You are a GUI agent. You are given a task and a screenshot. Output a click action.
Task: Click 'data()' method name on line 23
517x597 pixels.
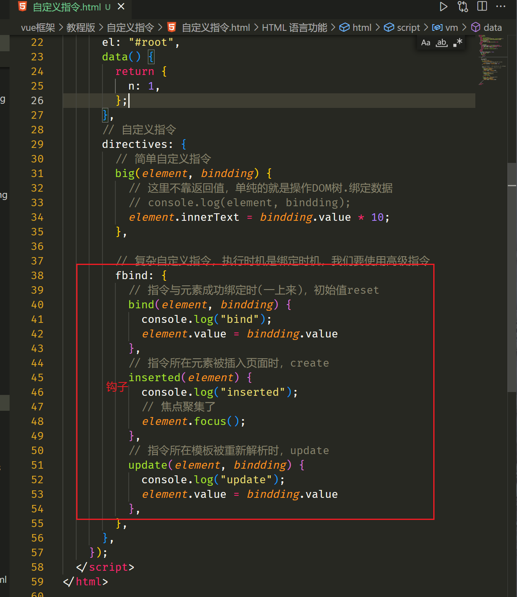point(122,57)
